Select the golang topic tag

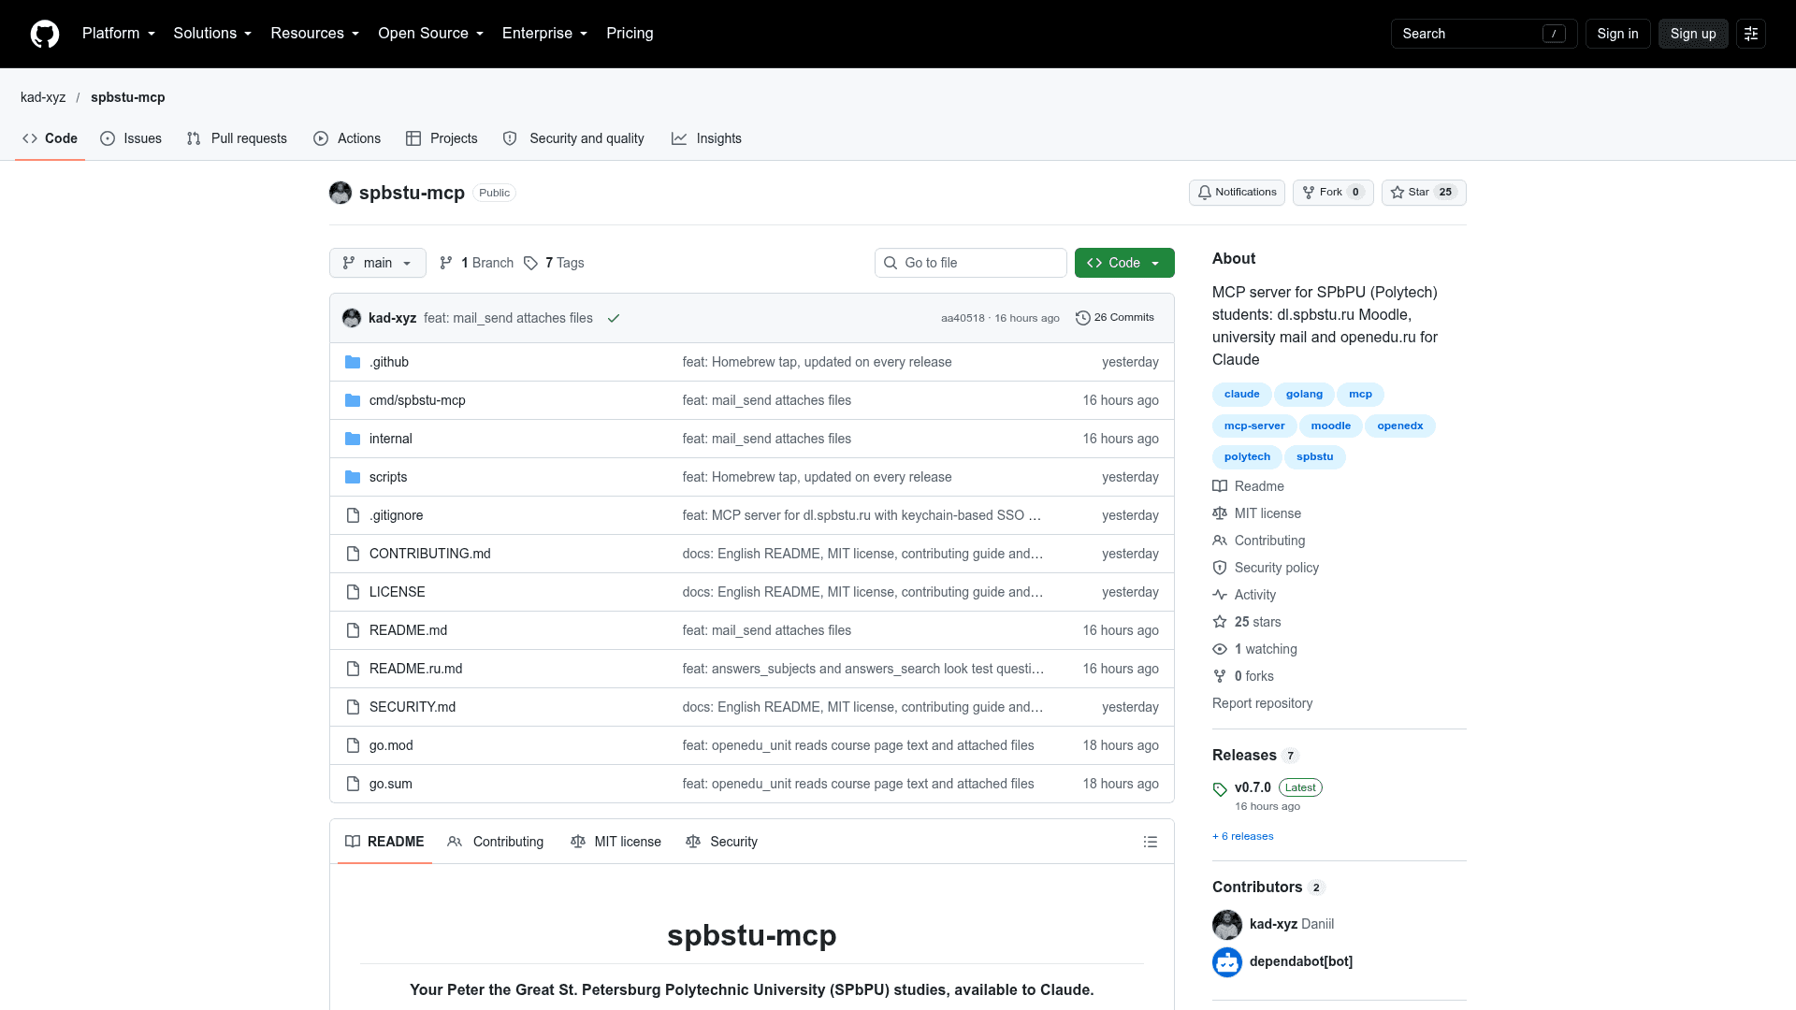tap(1304, 395)
